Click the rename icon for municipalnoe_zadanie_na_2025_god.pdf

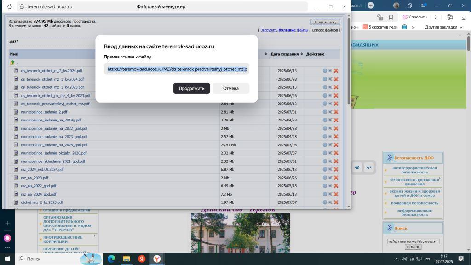330,145
